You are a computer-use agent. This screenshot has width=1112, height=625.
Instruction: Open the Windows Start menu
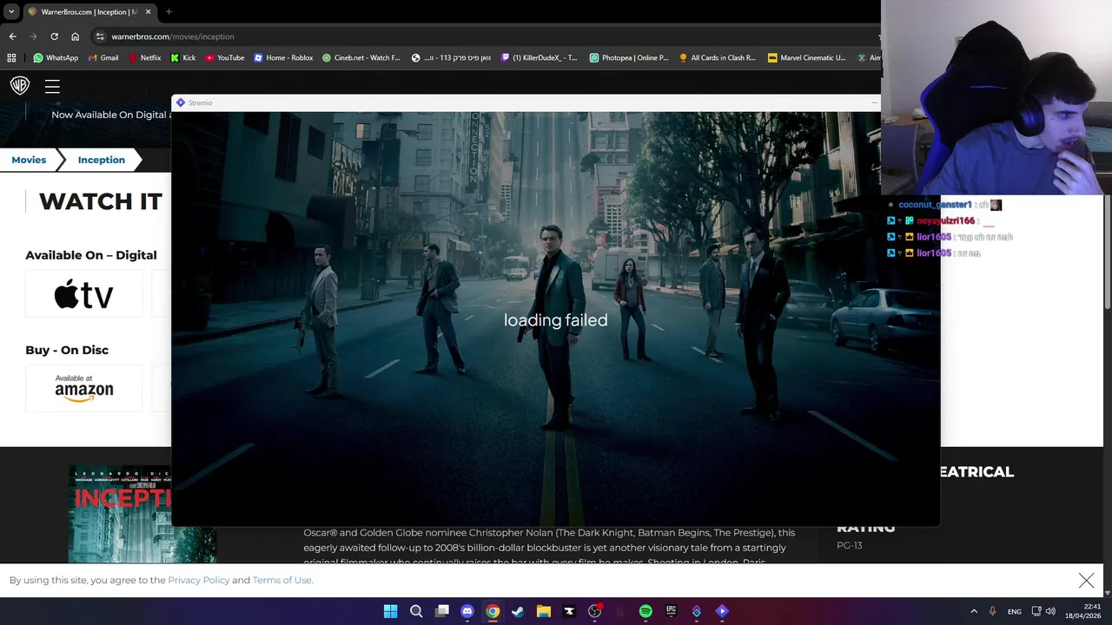coord(391,611)
